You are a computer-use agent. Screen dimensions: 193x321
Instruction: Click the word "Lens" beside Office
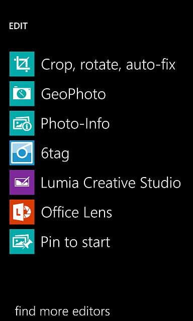[97, 212]
